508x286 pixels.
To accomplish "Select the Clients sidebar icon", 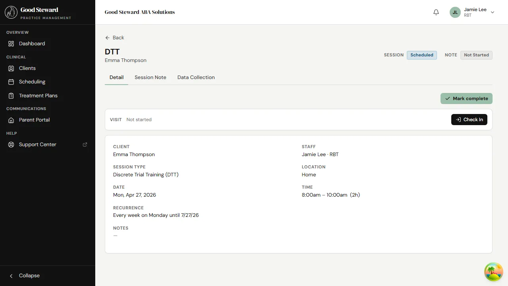I will pos(10,68).
